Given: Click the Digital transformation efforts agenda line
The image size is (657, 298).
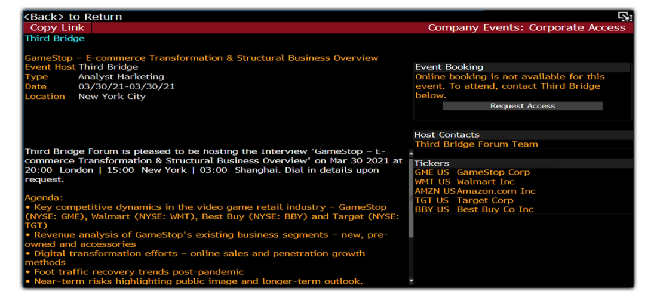Looking at the screenshot, I should [x=195, y=258].
